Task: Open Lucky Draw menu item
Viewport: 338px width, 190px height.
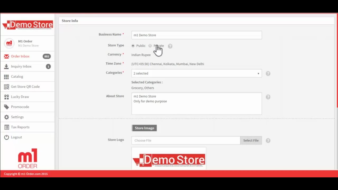Action: click(x=27, y=97)
